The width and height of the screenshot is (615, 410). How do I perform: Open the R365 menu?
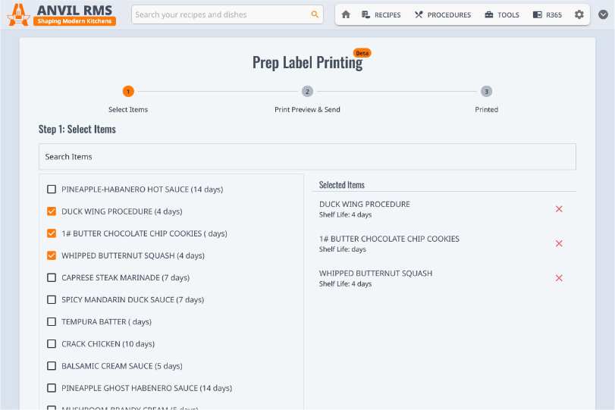pyautogui.click(x=547, y=14)
